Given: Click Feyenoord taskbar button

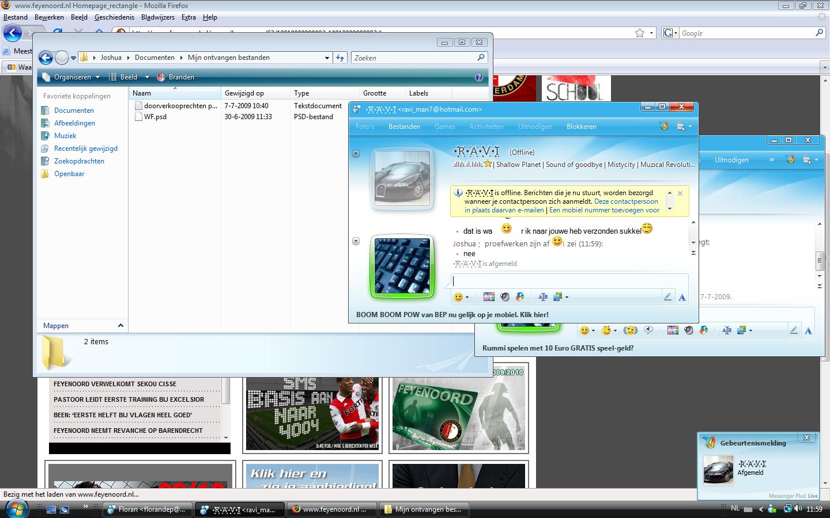Looking at the screenshot, I should 332,509.
